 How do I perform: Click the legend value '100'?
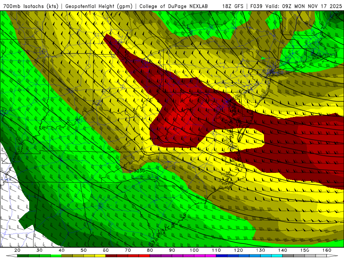194,250
